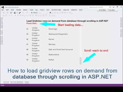Viewport: 123px width, 92px height.
Task: Open the New Project dropdown arrow
Action: [x=13, y=13]
